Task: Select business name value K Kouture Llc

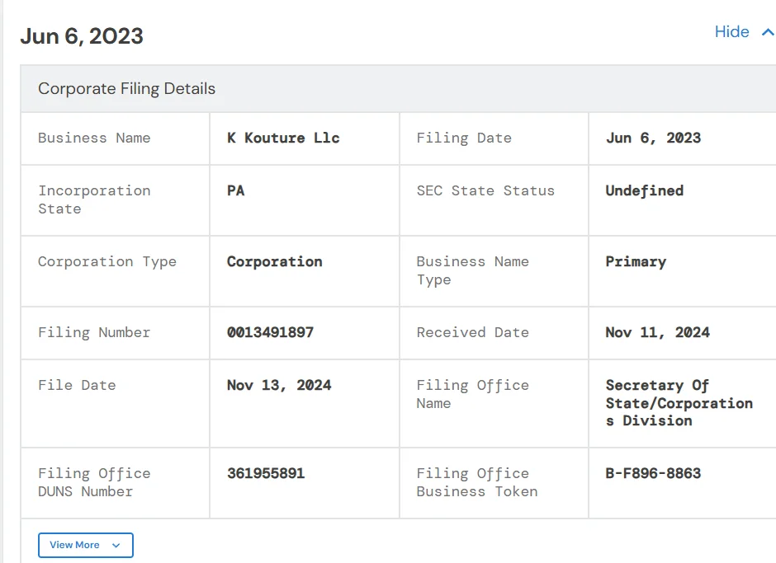Action: pyautogui.click(x=283, y=138)
